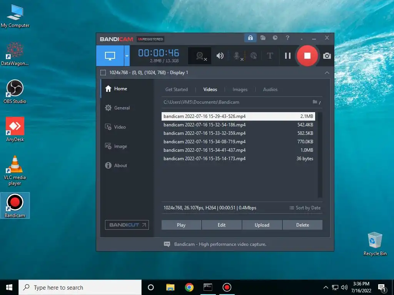Viewport: 394px width, 295px height.
Task: Toggle the webcam overlay icon
Action: point(200,56)
